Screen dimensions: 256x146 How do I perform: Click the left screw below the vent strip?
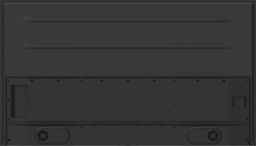coord(81,127)
